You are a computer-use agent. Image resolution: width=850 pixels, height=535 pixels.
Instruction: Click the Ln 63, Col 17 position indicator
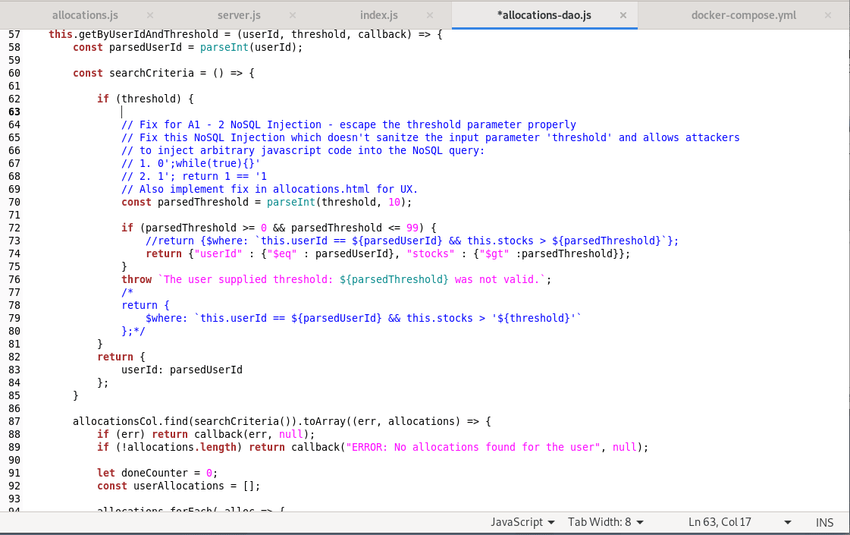click(720, 522)
